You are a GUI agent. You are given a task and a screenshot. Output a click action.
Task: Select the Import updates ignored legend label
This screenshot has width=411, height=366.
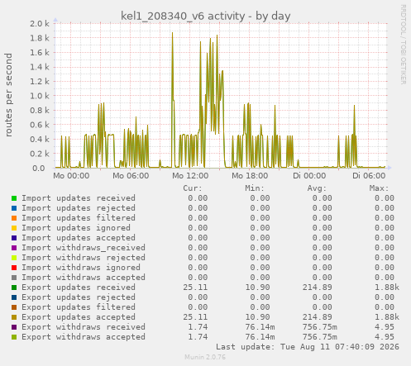coord(76,228)
